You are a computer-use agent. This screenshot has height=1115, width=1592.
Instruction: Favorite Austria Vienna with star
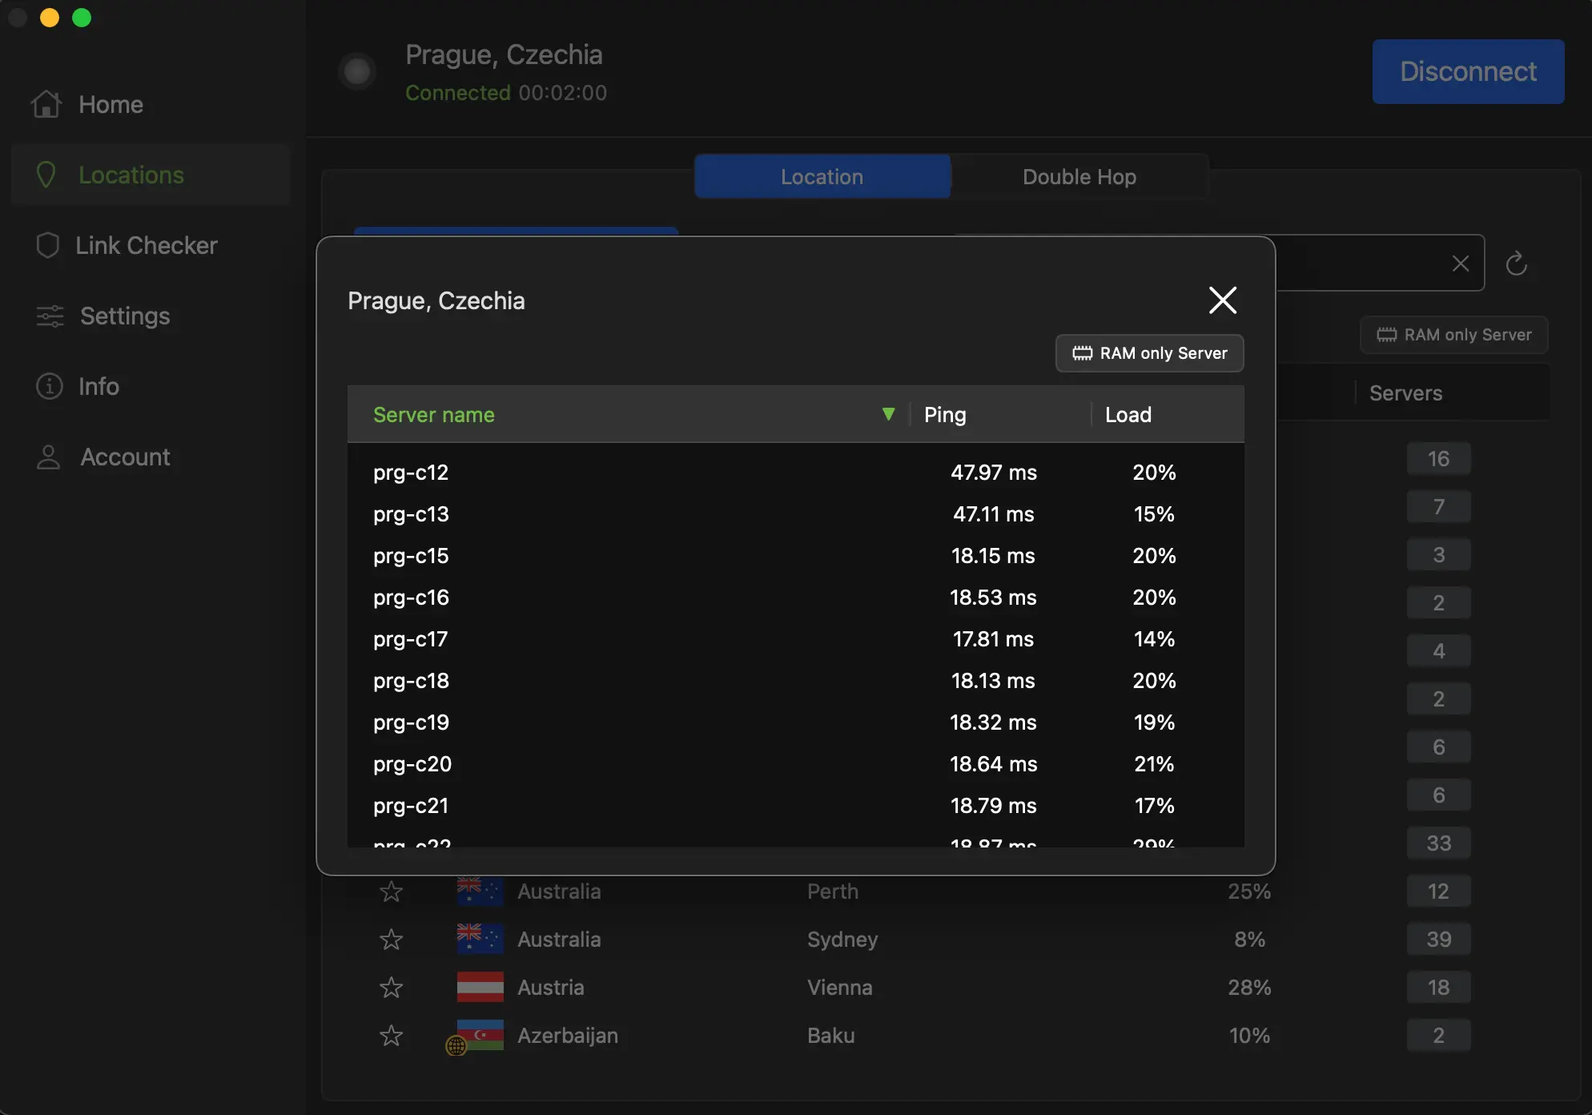(391, 988)
